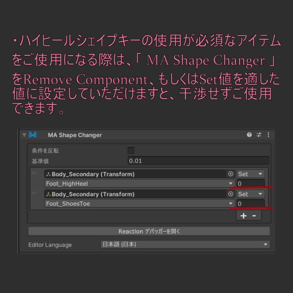This screenshot has height=293, width=293.
Task: Click the drag handle of the Foot_HighHeel entry
Action: pyautogui.click(x=34, y=173)
